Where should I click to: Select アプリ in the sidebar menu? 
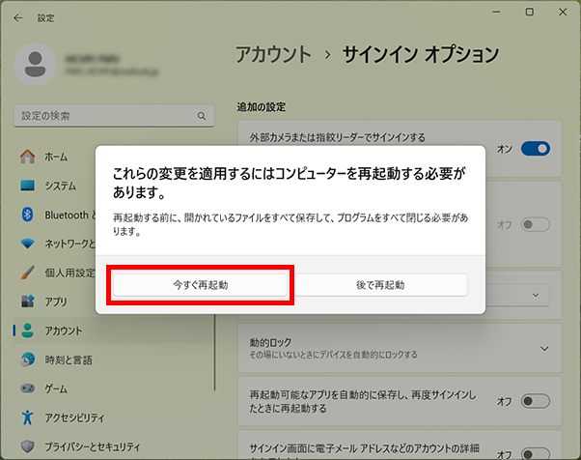(x=56, y=302)
